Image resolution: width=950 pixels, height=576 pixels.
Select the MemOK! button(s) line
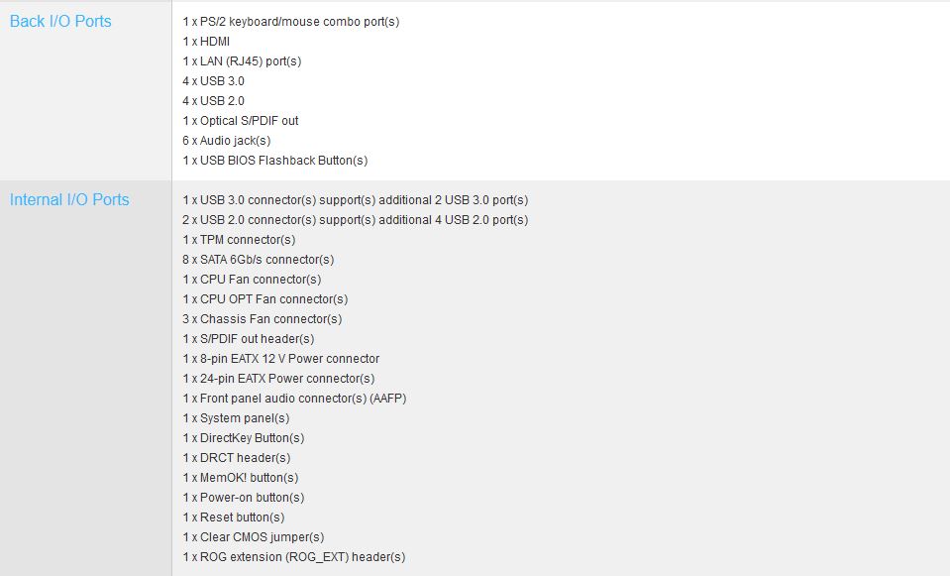(x=241, y=477)
